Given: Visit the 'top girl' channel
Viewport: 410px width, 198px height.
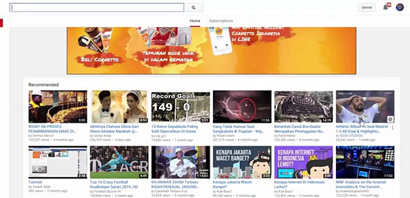Looking at the screenshot, I should (x=161, y=136).
